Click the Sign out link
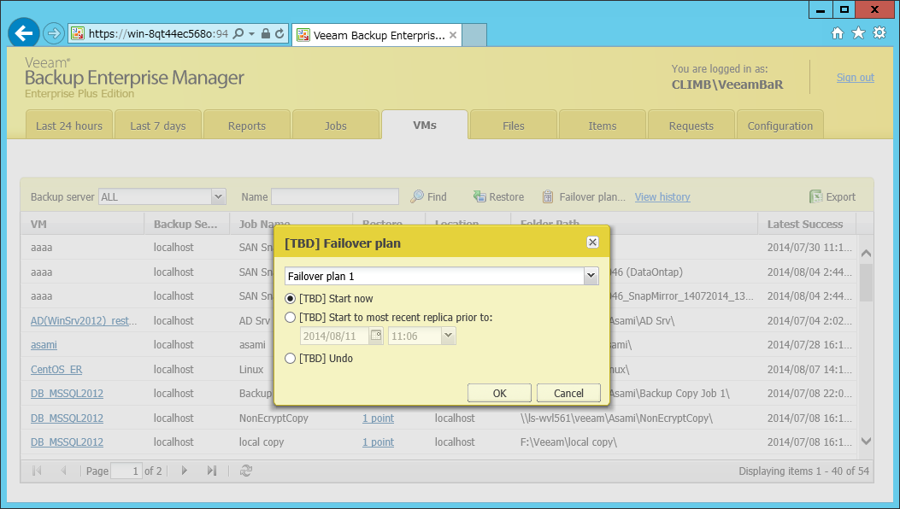 coord(856,78)
